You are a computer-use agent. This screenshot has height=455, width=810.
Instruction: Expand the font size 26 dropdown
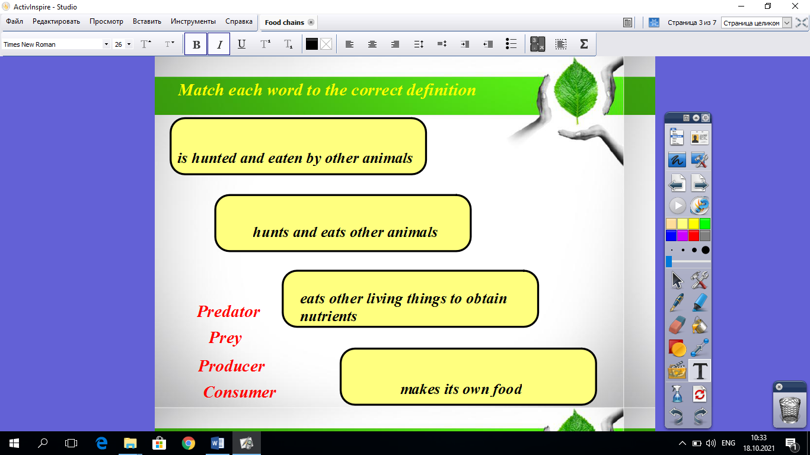[129, 44]
